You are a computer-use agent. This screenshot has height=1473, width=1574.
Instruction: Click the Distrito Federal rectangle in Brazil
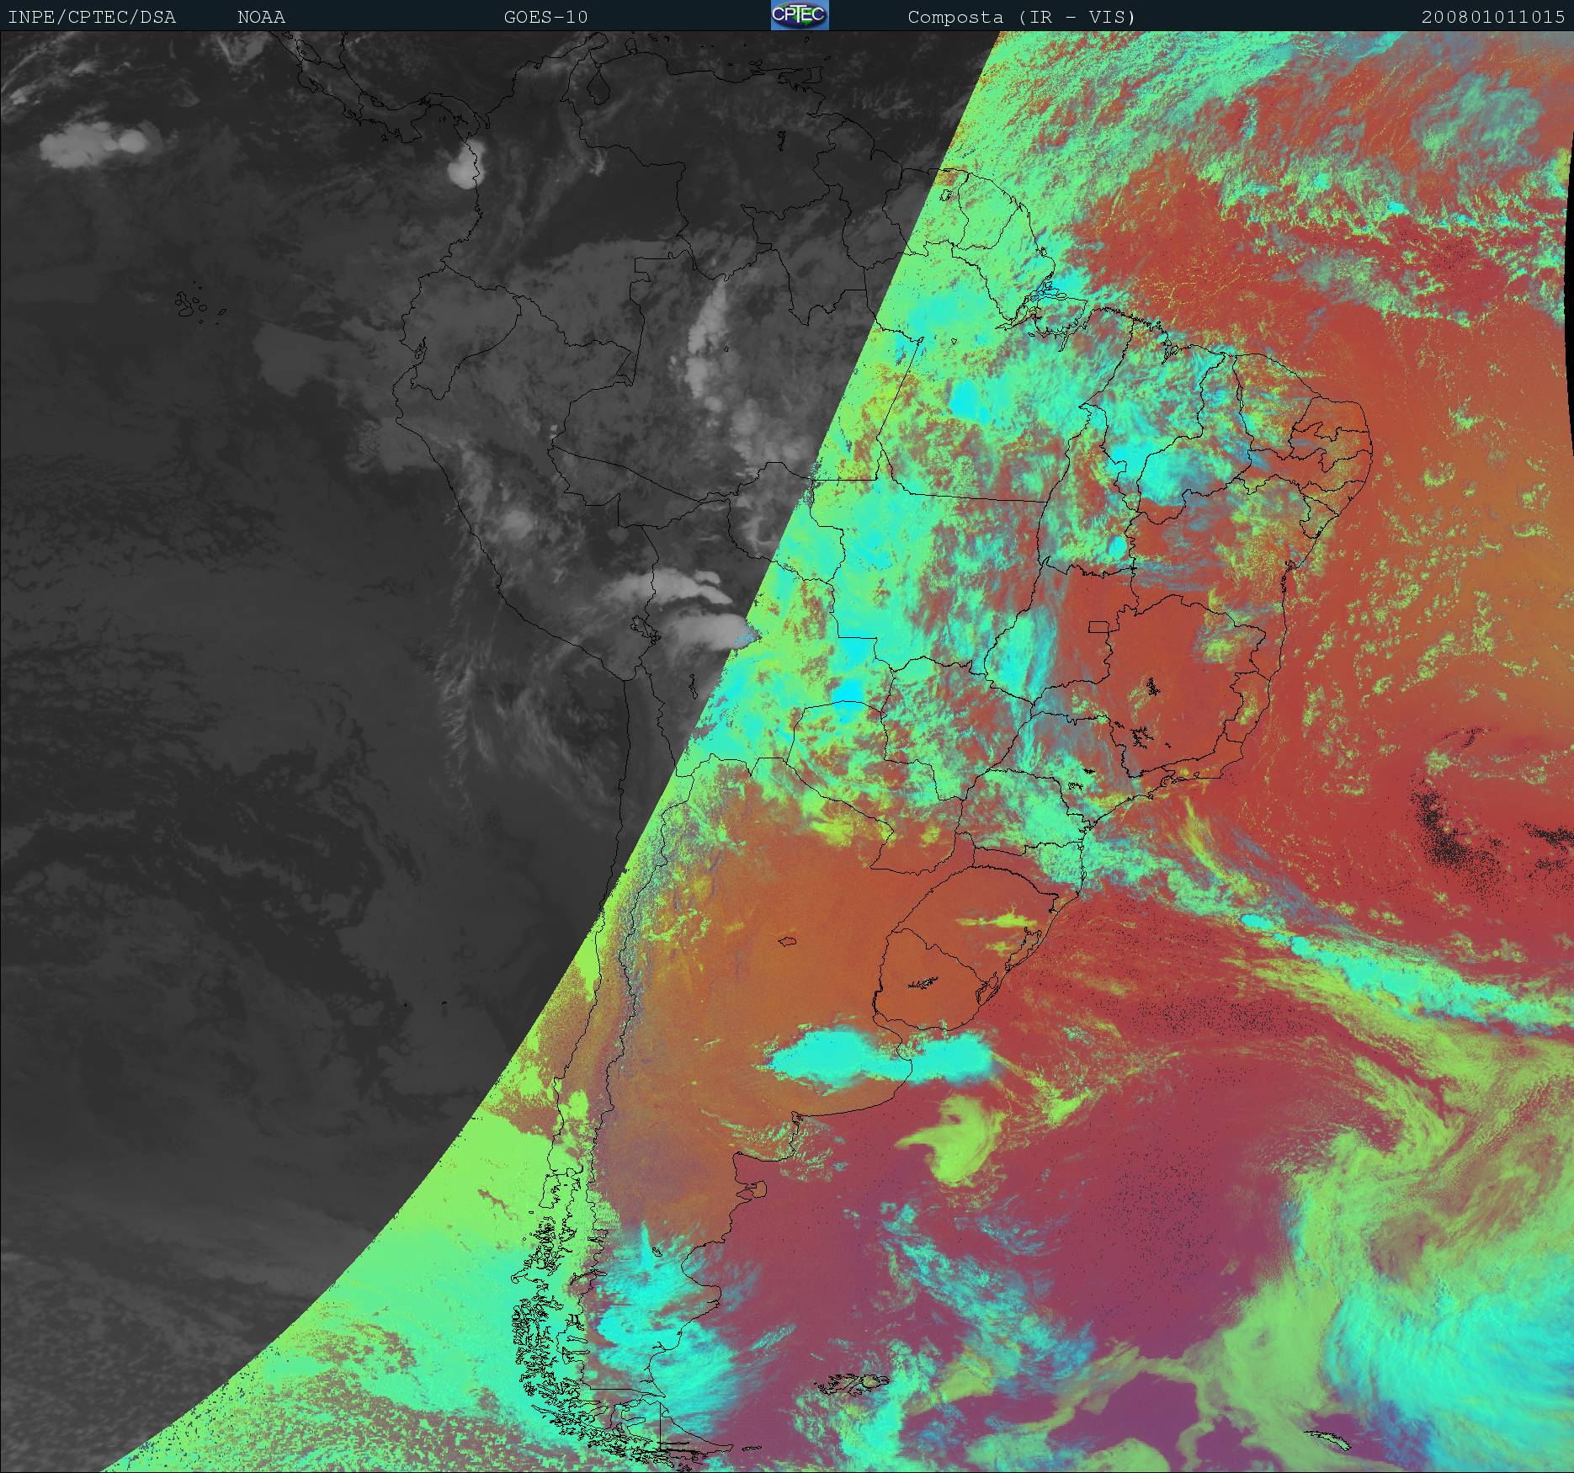(1098, 625)
